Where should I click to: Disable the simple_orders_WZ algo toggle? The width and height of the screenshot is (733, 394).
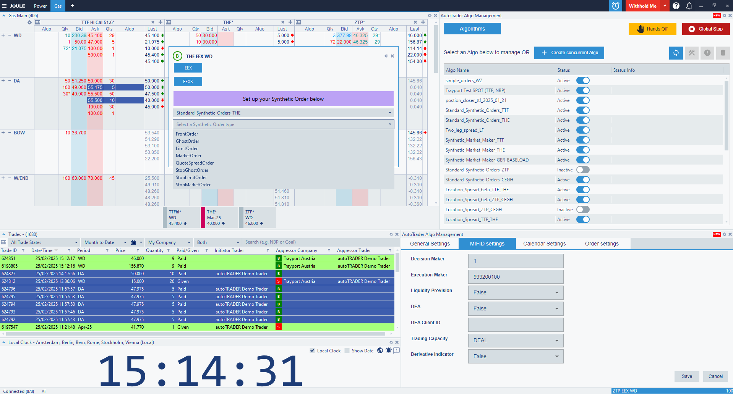tap(583, 81)
